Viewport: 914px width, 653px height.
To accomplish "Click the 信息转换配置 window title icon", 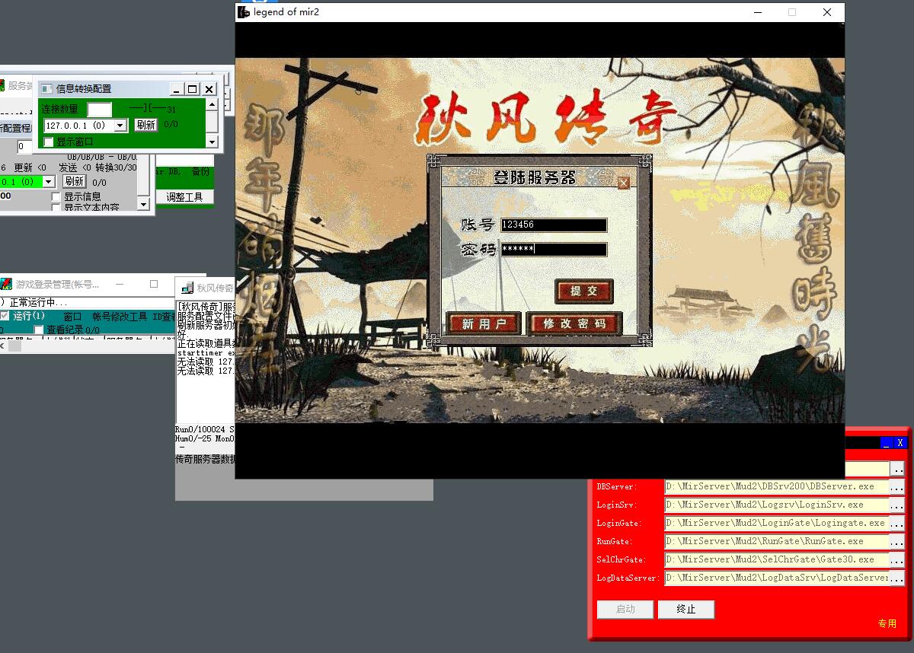I will (46, 89).
